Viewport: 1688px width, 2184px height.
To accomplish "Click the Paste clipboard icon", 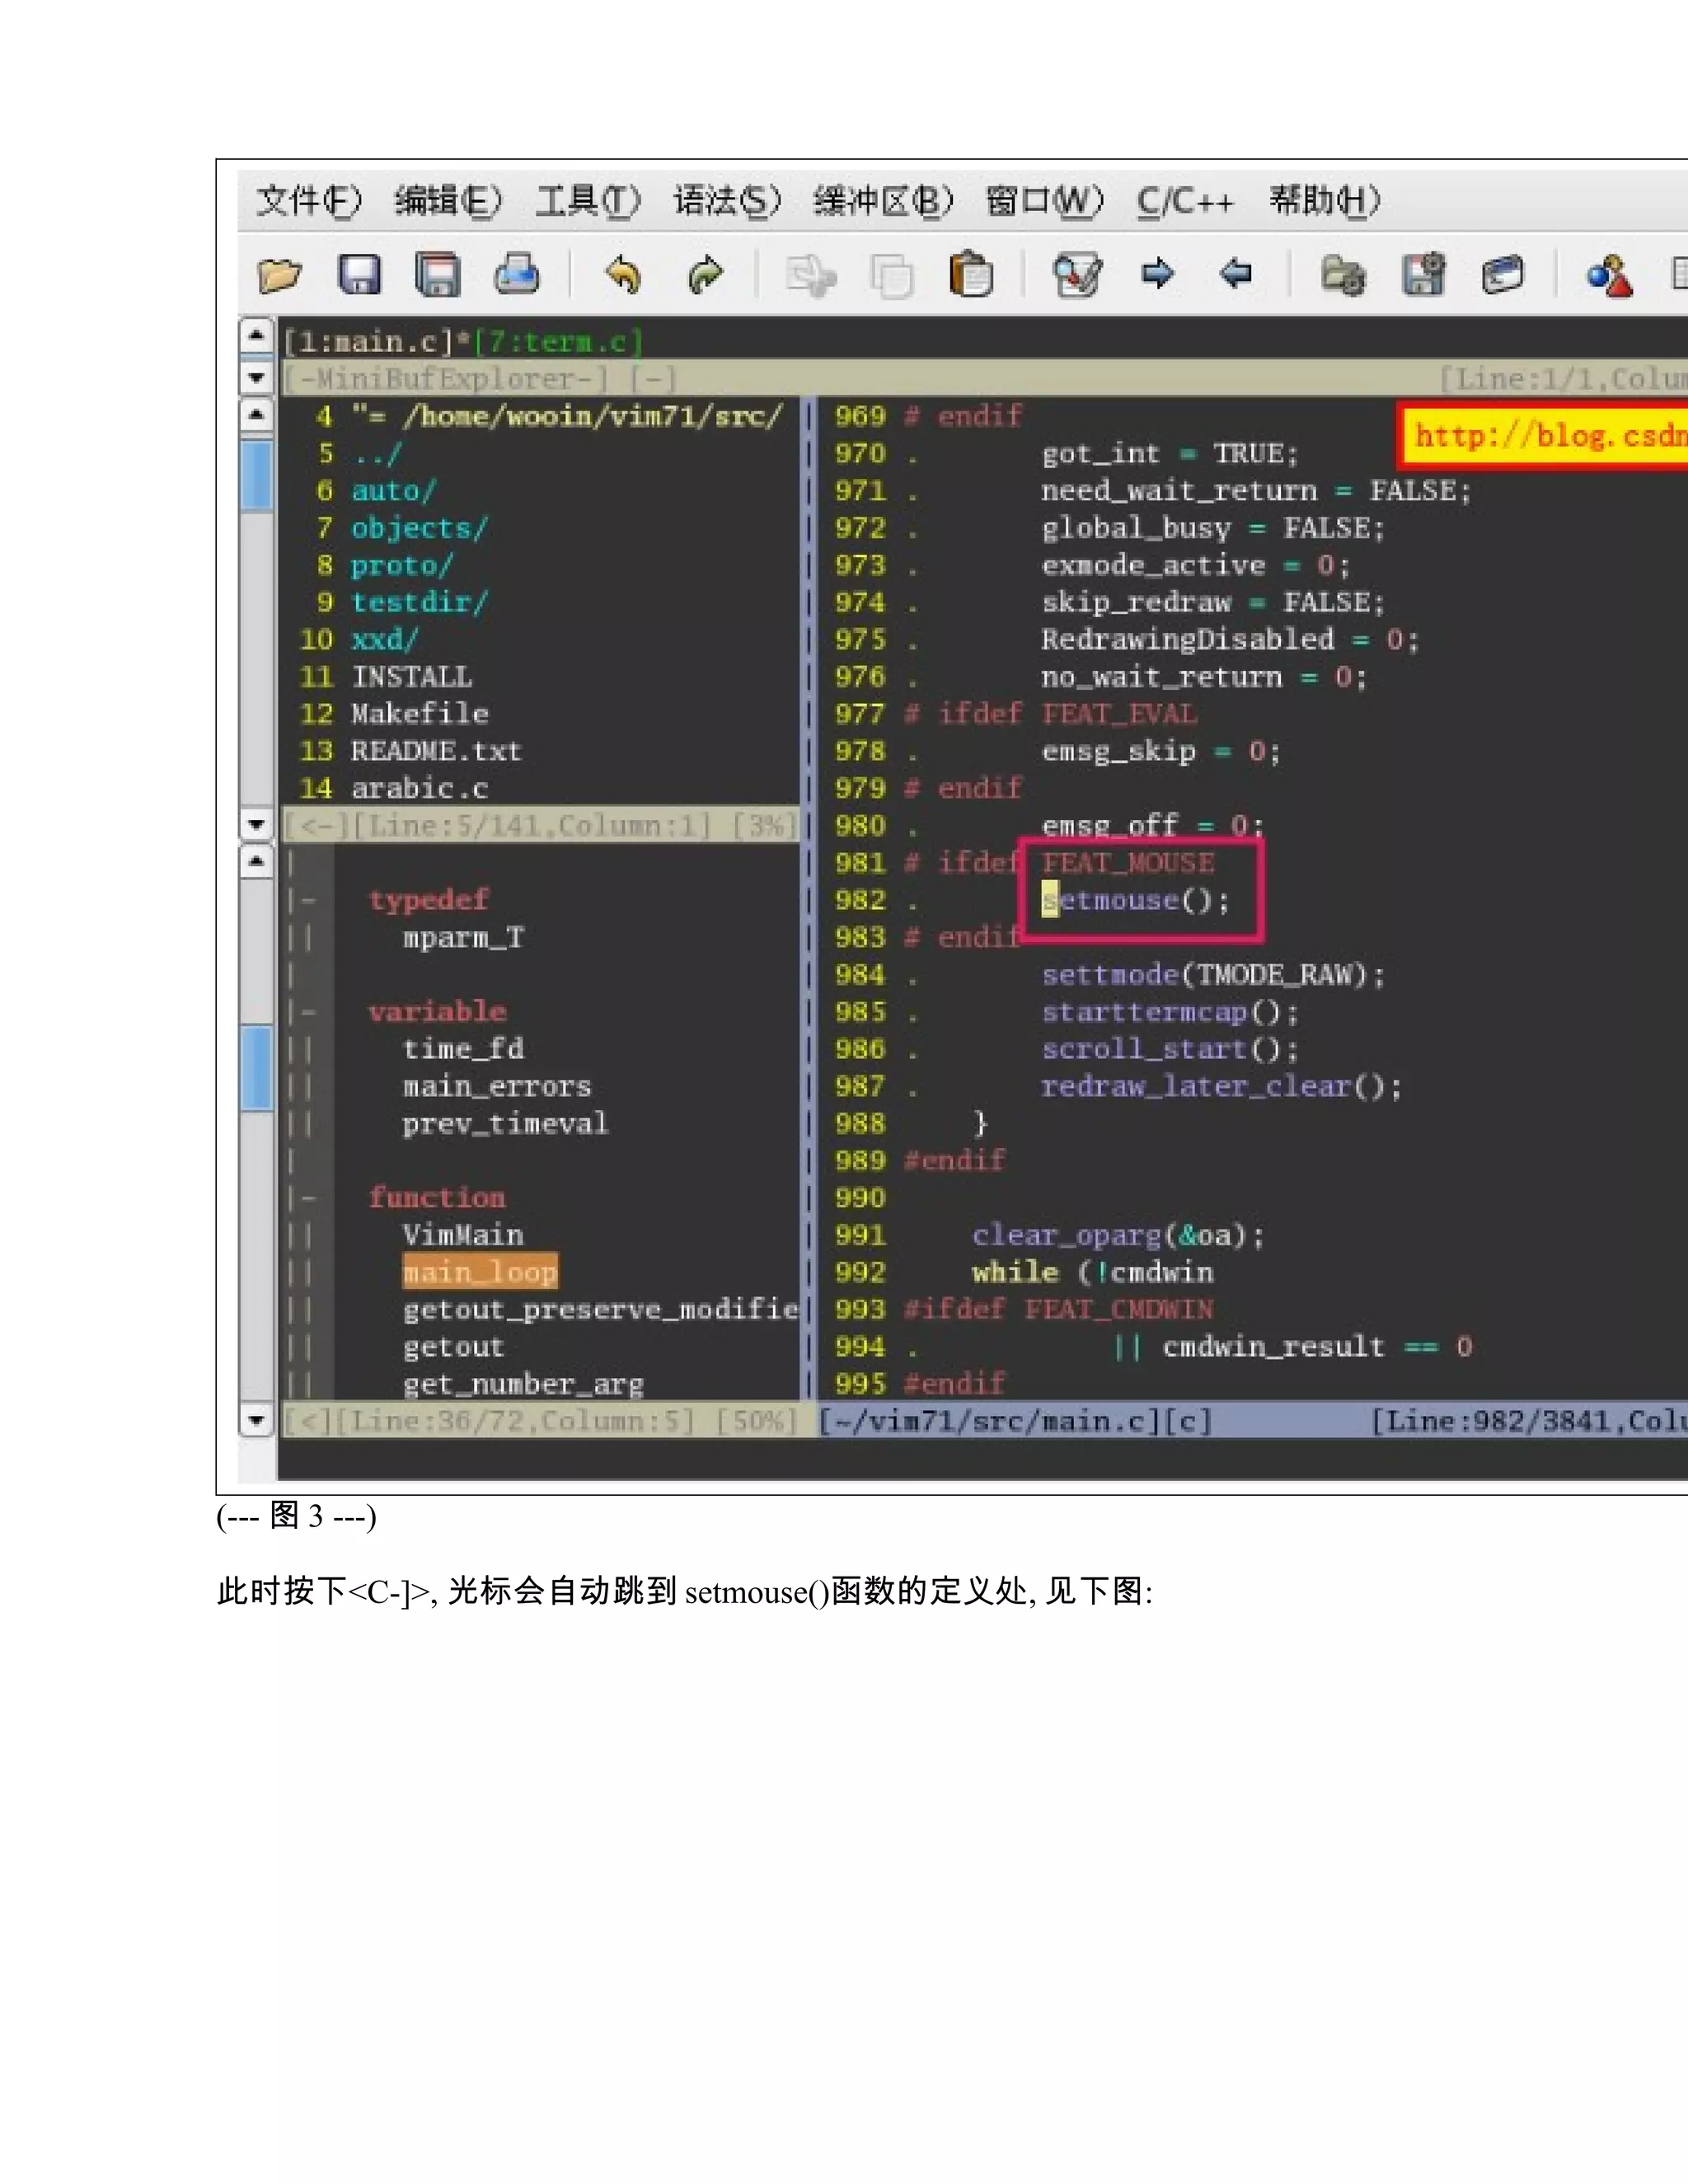I will point(970,274).
